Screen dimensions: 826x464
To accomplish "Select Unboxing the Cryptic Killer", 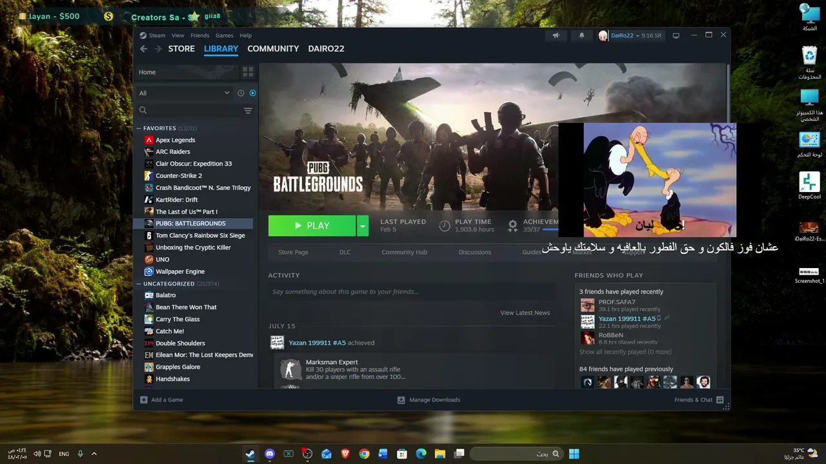I will click(193, 247).
